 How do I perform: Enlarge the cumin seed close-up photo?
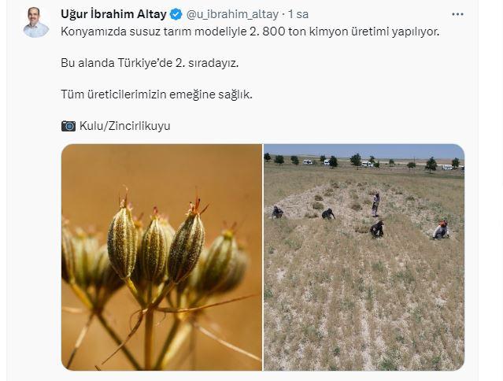click(x=161, y=257)
